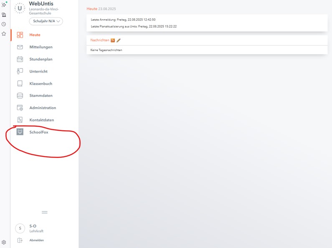Open the S-O user profile avatar
The width and height of the screenshot is (332, 248).
pyautogui.click(x=20, y=228)
